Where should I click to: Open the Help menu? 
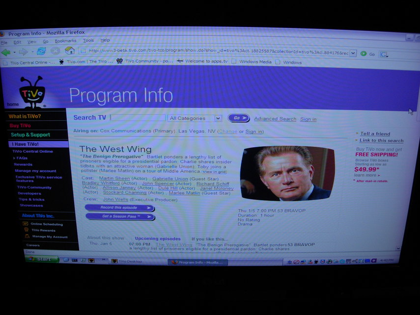105,40
